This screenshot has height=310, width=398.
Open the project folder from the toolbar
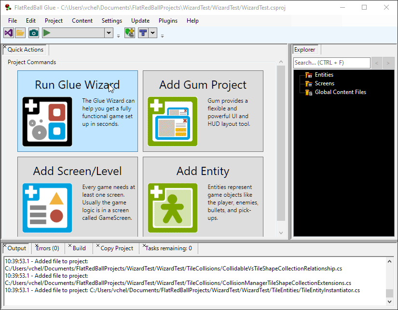(20, 33)
